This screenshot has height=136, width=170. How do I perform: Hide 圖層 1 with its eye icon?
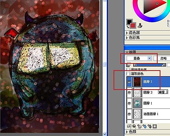coord(129,103)
